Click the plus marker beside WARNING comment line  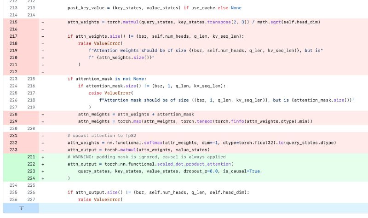pyautogui.click(x=43, y=157)
